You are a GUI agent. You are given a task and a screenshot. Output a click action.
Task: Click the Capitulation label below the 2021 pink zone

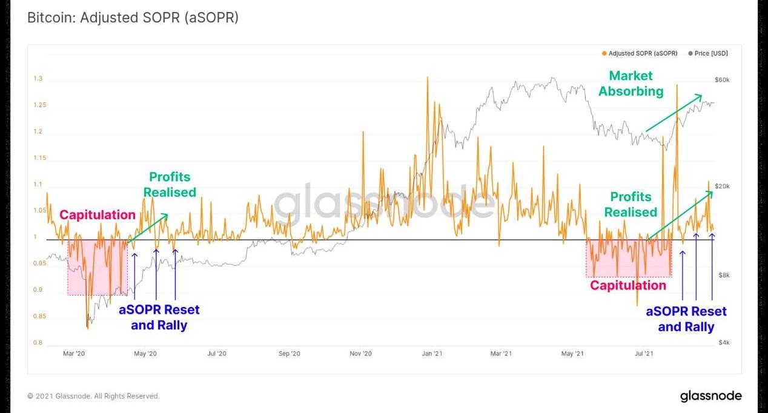pyautogui.click(x=628, y=285)
